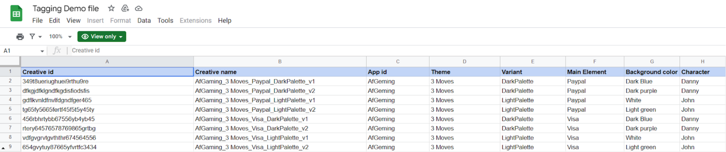Open the Insert menu
The image size is (726, 152).
tap(95, 21)
